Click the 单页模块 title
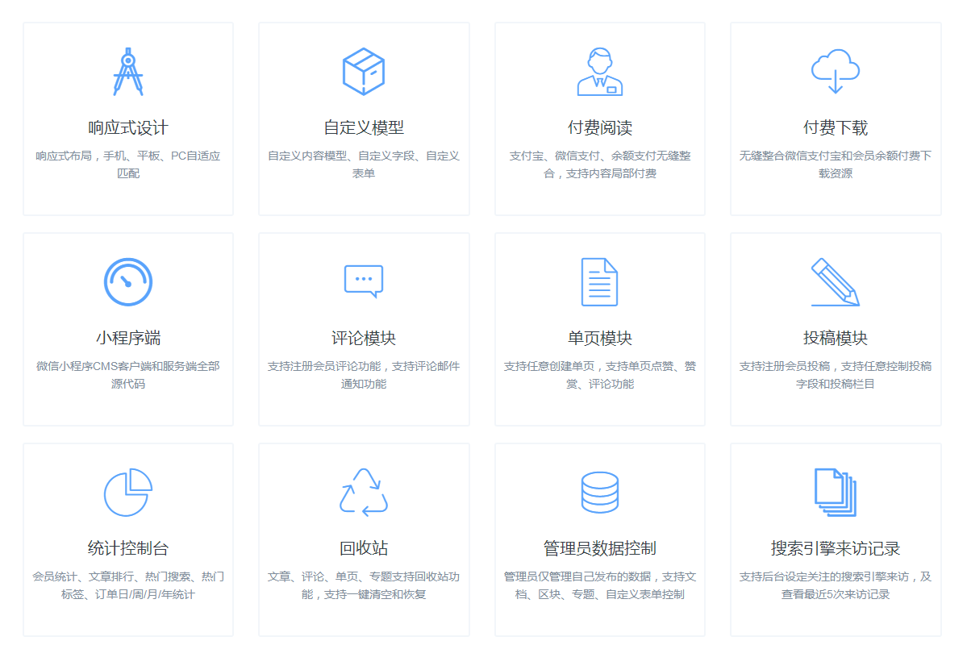Screen dimensions: 967x645 [599, 338]
